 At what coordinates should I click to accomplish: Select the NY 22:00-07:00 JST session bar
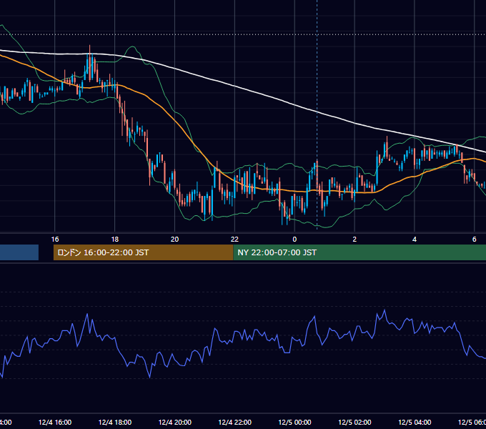point(359,252)
